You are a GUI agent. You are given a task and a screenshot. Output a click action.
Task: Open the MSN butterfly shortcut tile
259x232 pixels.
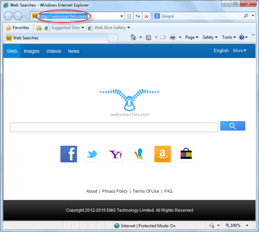139,154
